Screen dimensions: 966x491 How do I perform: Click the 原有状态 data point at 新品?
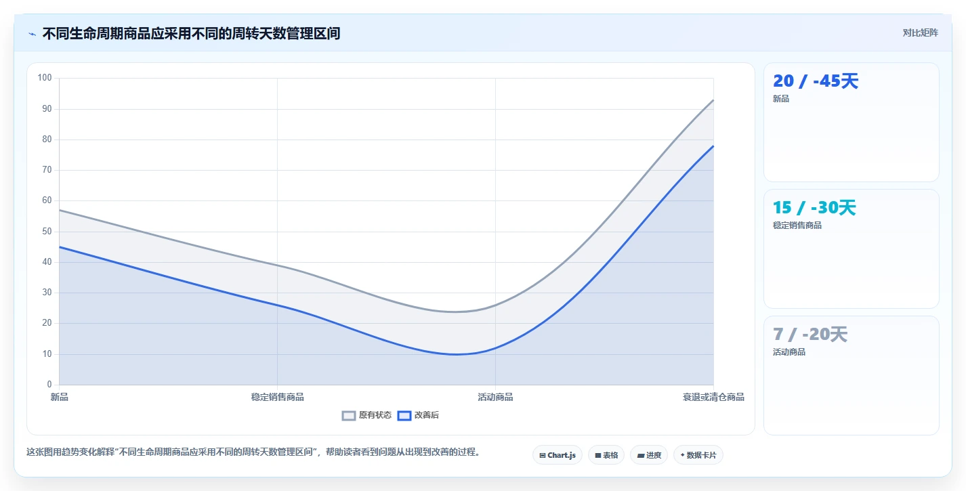pyautogui.click(x=60, y=210)
